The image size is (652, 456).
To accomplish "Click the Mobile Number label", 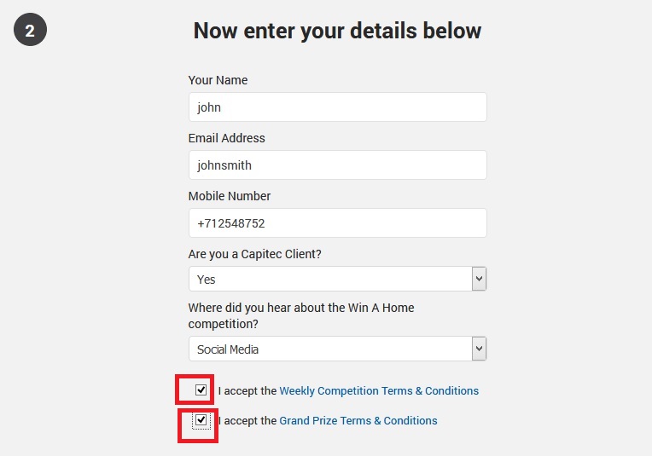I will tap(229, 196).
